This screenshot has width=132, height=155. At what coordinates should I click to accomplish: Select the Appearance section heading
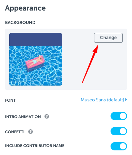[25, 8]
